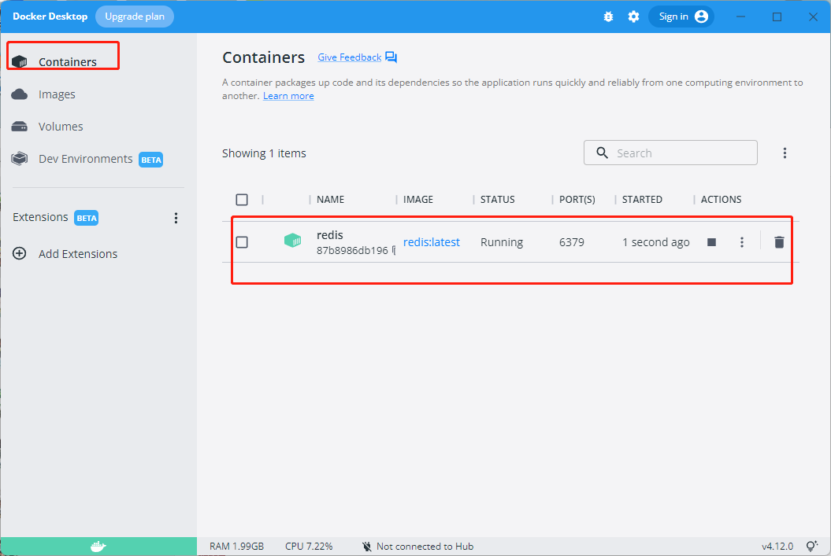Click the Showing 1 items label
This screenshot has height=556, width=831.
click(x=264, y=153)
